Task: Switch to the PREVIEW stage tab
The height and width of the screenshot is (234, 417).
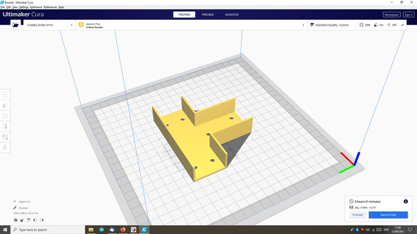Action: tap(207, 14)
